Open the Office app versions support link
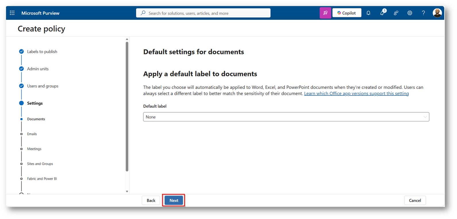Image resolution: width=457 pixels, height=219 pixels. click(x=356, y=93)
